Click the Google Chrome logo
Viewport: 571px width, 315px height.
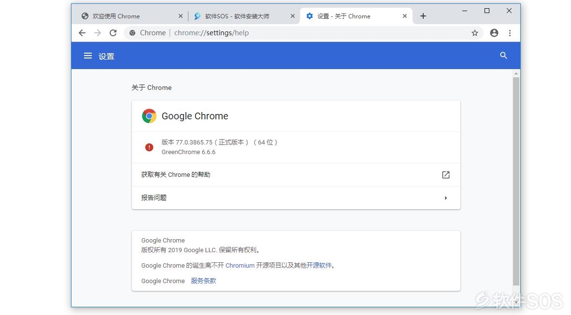[x=149, y=116]
